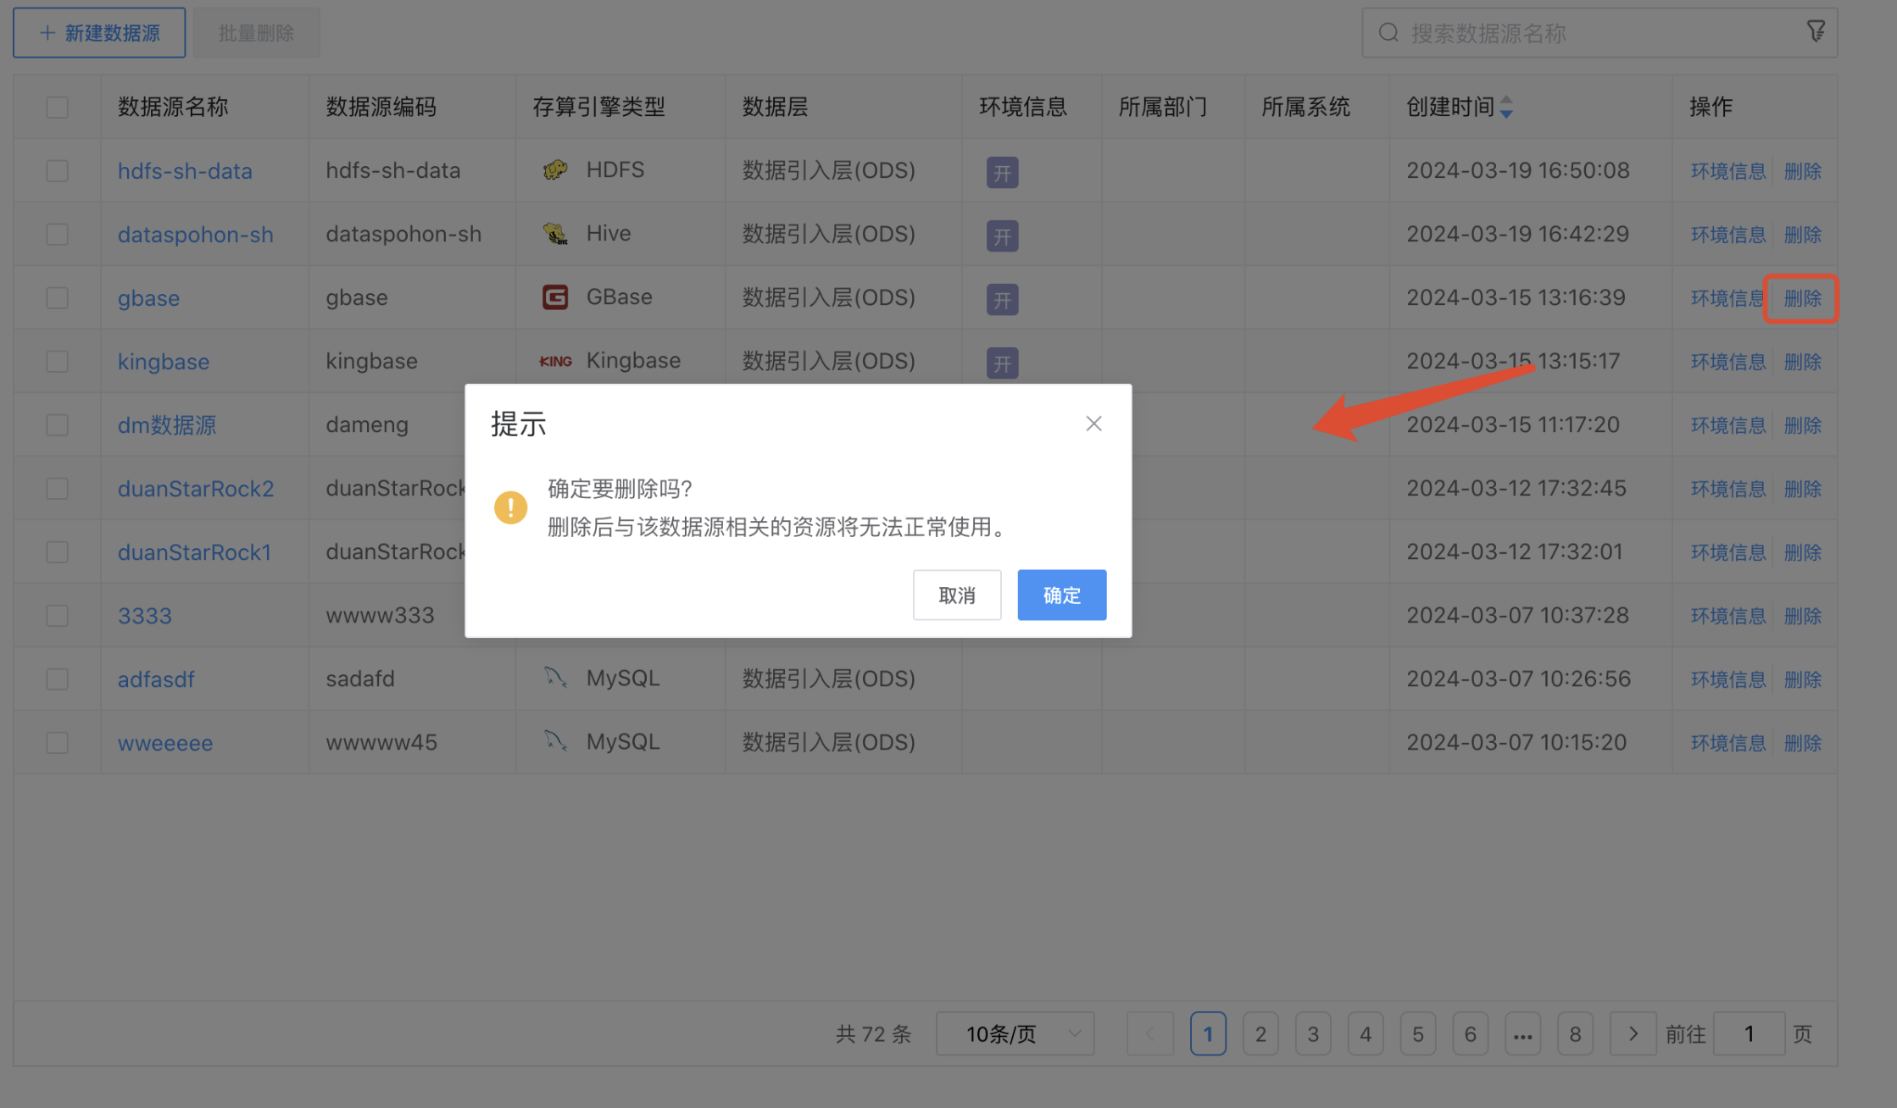This screenshot has width=1897, height=1108.
Task: Click the Kingbase engine icon
Action: (x=555, y=360)
